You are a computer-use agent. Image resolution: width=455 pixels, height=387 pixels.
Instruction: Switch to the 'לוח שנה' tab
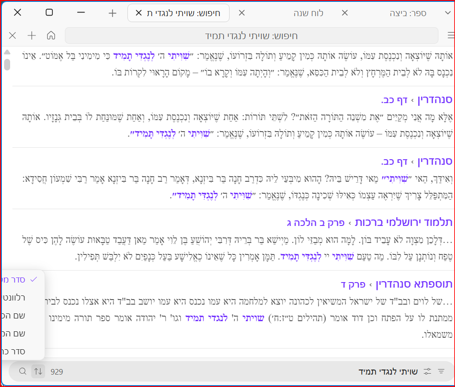tap(308, 13)
